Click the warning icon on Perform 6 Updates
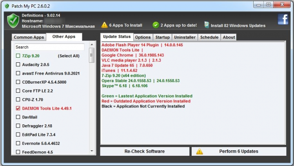The image size is (294, 166). [x=200, y=151]
